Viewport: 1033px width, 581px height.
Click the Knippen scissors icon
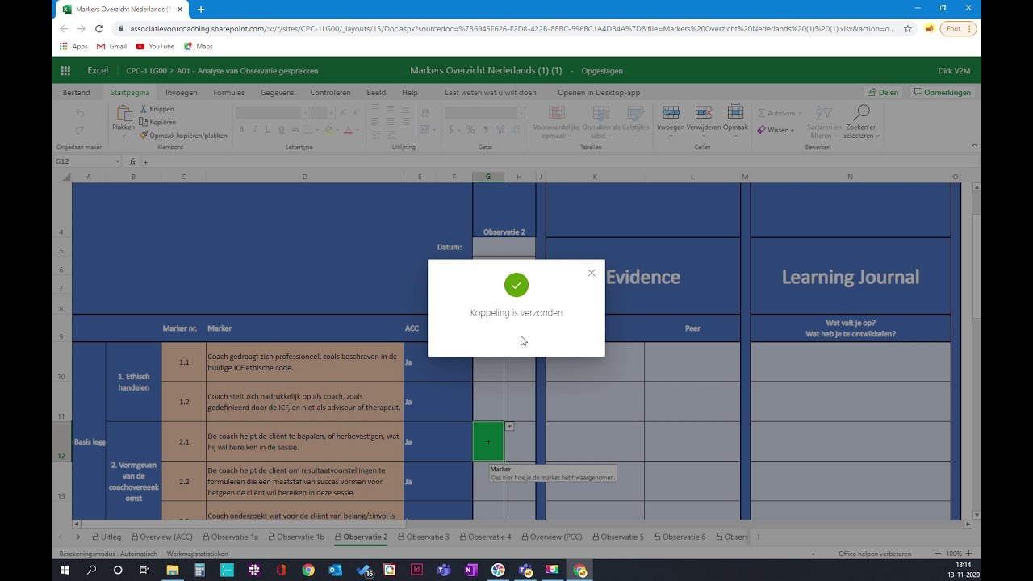[x=144, y=109]
